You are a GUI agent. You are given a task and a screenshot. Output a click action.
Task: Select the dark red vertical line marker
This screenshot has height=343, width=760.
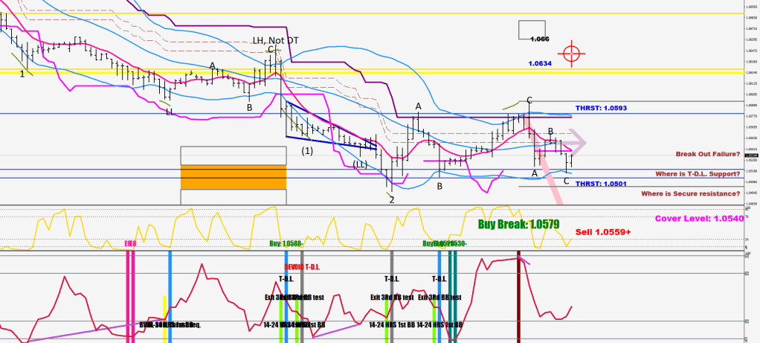(x=519, y=298)
